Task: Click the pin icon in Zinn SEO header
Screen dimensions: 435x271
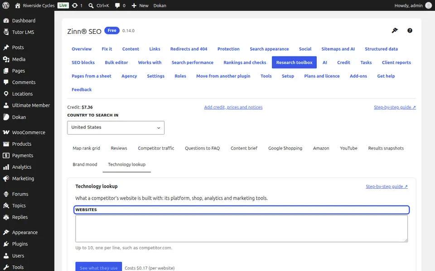Action: [395, 30]
